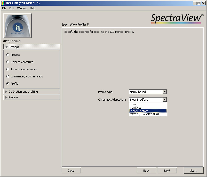Click the ICC monitor profile instruction text

pos(99,32)
